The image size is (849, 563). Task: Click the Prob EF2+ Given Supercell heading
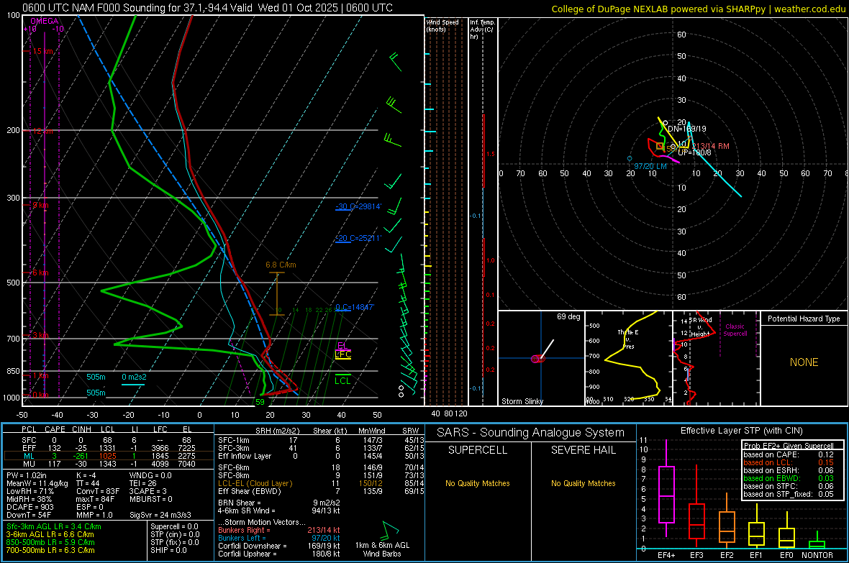tap(789, 446)
